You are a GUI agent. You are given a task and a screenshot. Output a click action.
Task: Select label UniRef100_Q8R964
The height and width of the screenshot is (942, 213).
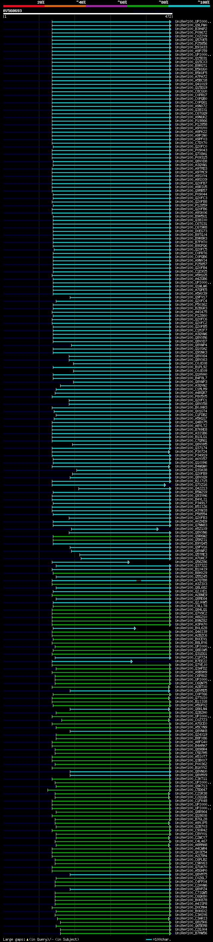coord(191,811)
